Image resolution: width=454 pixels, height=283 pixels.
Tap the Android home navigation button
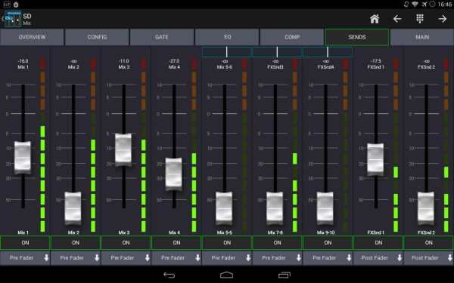pyautogui.click(x=226, y=275)
